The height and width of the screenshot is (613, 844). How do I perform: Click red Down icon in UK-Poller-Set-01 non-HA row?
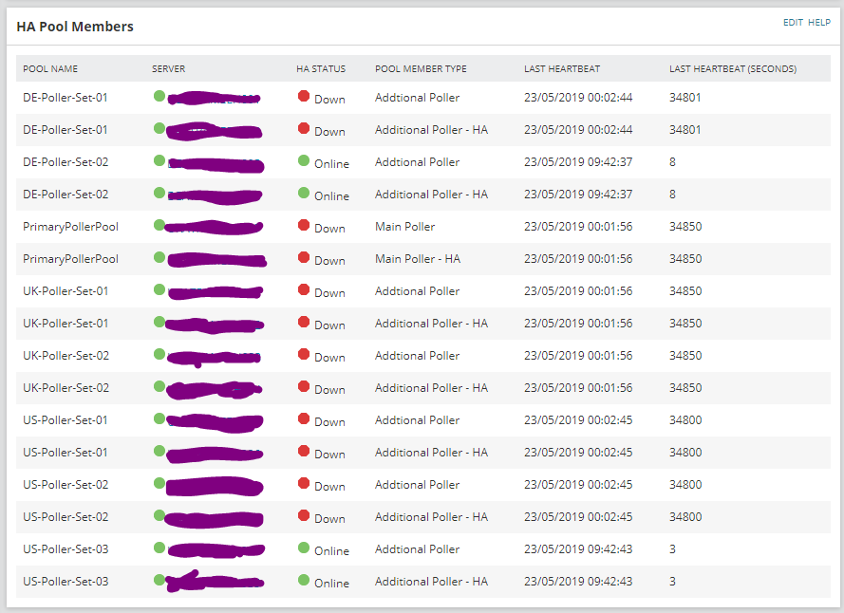pyautogui.click(x=304, y=290)
